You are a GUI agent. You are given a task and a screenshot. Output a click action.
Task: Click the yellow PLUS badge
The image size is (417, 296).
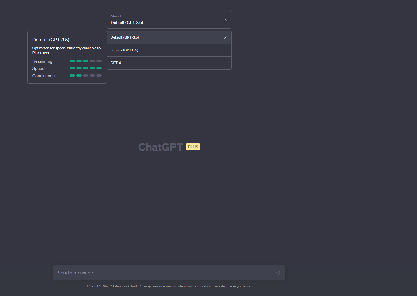point(193,147)
